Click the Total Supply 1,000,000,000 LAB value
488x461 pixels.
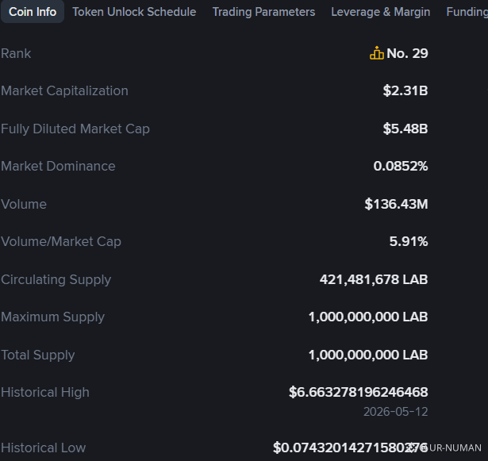pos(368,355)
